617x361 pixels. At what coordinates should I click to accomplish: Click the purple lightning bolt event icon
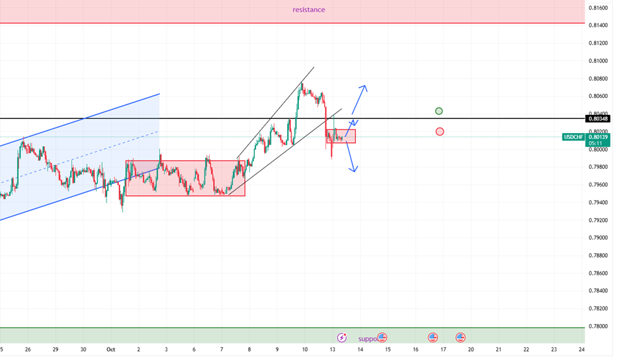click(342, 338)
